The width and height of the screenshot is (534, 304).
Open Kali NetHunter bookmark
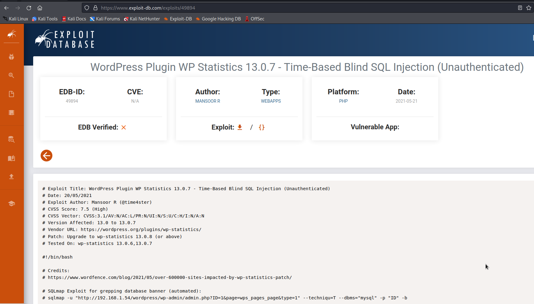click(x=142, y=19)
